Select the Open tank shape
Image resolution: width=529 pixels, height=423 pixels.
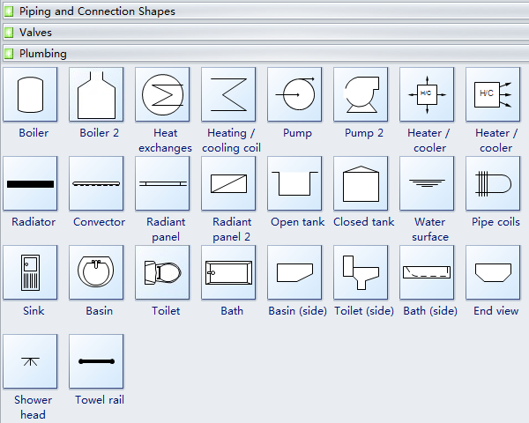pyautogui.click(x=294, y=183)
